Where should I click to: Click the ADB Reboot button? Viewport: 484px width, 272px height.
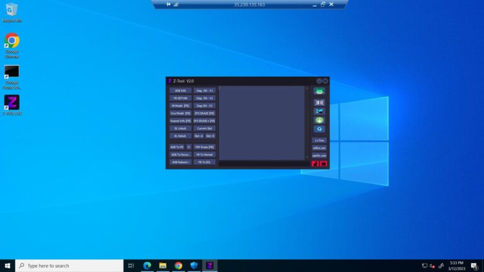pos(180,162)
